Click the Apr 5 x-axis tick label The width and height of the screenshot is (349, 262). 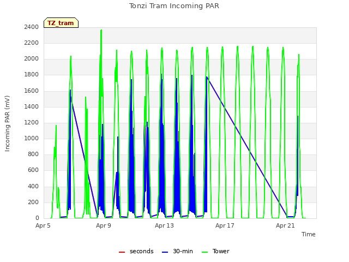coord(43,225)
